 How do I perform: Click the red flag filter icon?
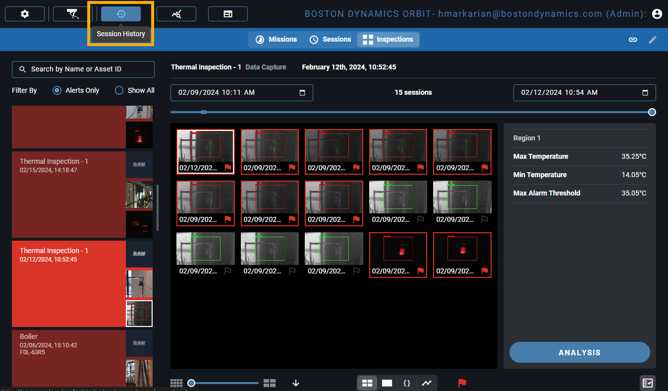click(462, 383)
